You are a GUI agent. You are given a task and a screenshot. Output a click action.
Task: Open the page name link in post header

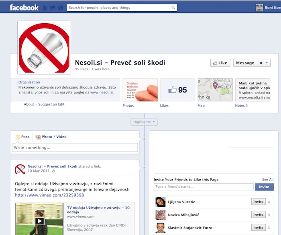[x=52, y=166]
